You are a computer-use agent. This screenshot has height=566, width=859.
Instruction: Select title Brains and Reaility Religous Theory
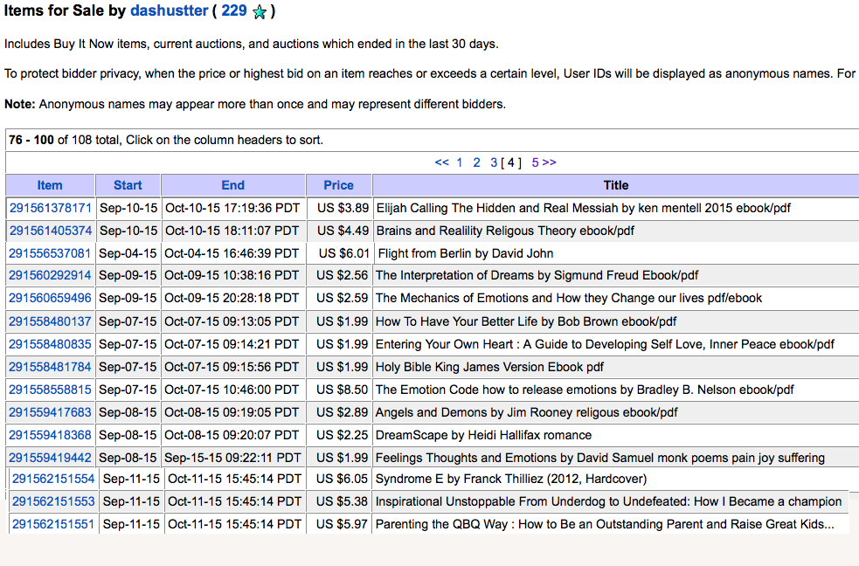[505, 231]
